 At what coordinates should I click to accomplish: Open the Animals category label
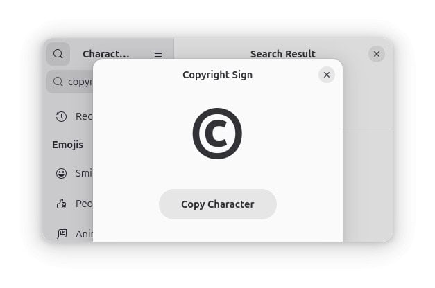click(x=83, y=234)
